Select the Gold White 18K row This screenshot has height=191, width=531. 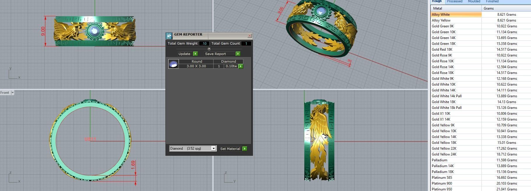(481, 102)
